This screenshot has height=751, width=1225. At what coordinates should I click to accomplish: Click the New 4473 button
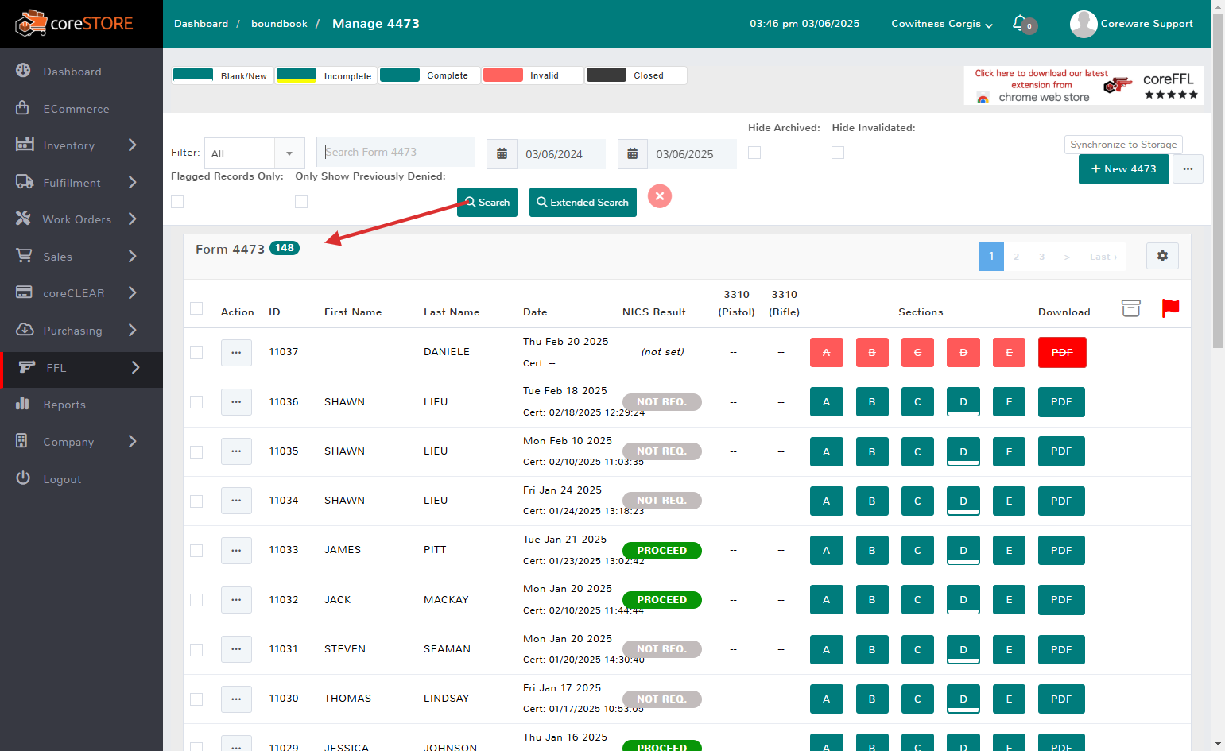pos(1123,169)
